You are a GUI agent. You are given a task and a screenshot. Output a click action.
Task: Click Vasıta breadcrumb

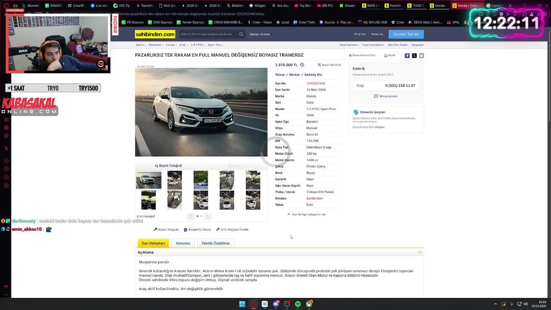140,45
